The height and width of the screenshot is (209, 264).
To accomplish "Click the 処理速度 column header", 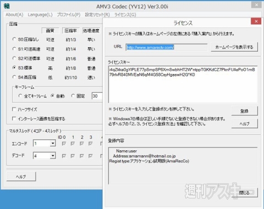I will 91,31.
